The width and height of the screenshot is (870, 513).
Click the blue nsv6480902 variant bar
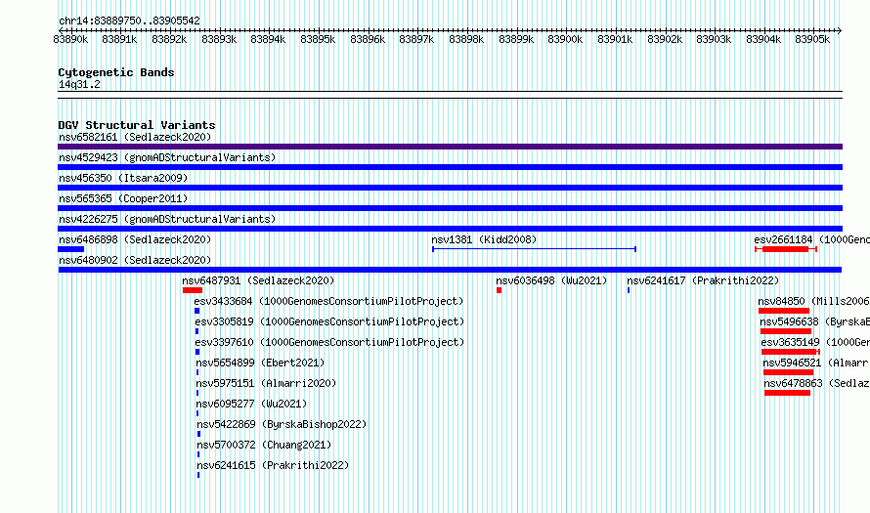(x=450, y=270)
